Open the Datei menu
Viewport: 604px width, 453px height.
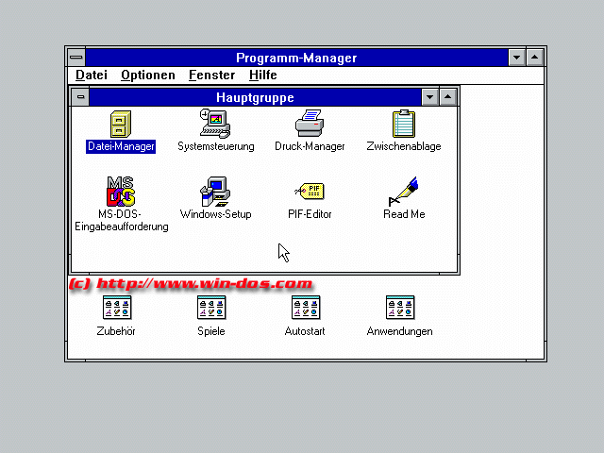92,75
